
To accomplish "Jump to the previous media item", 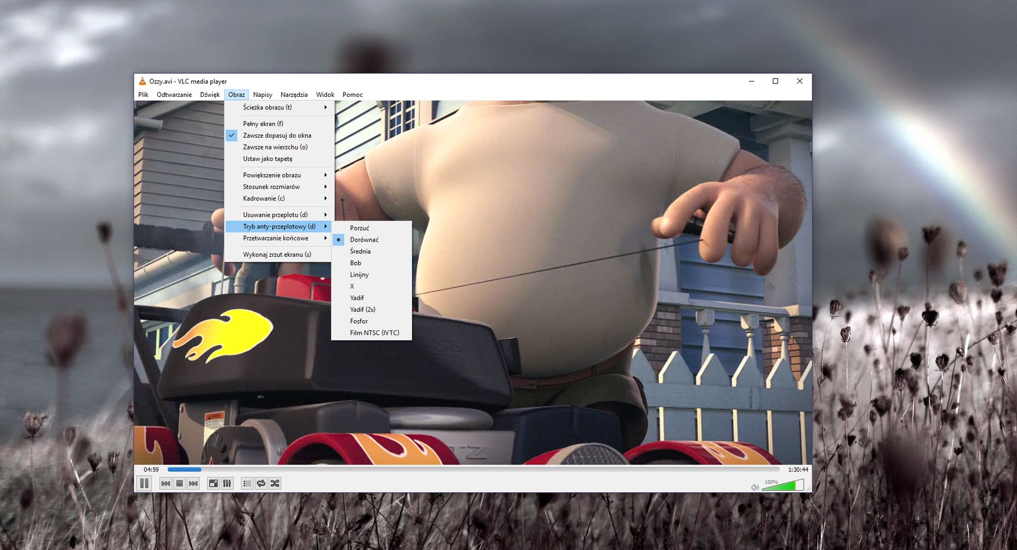I will 166,483.
